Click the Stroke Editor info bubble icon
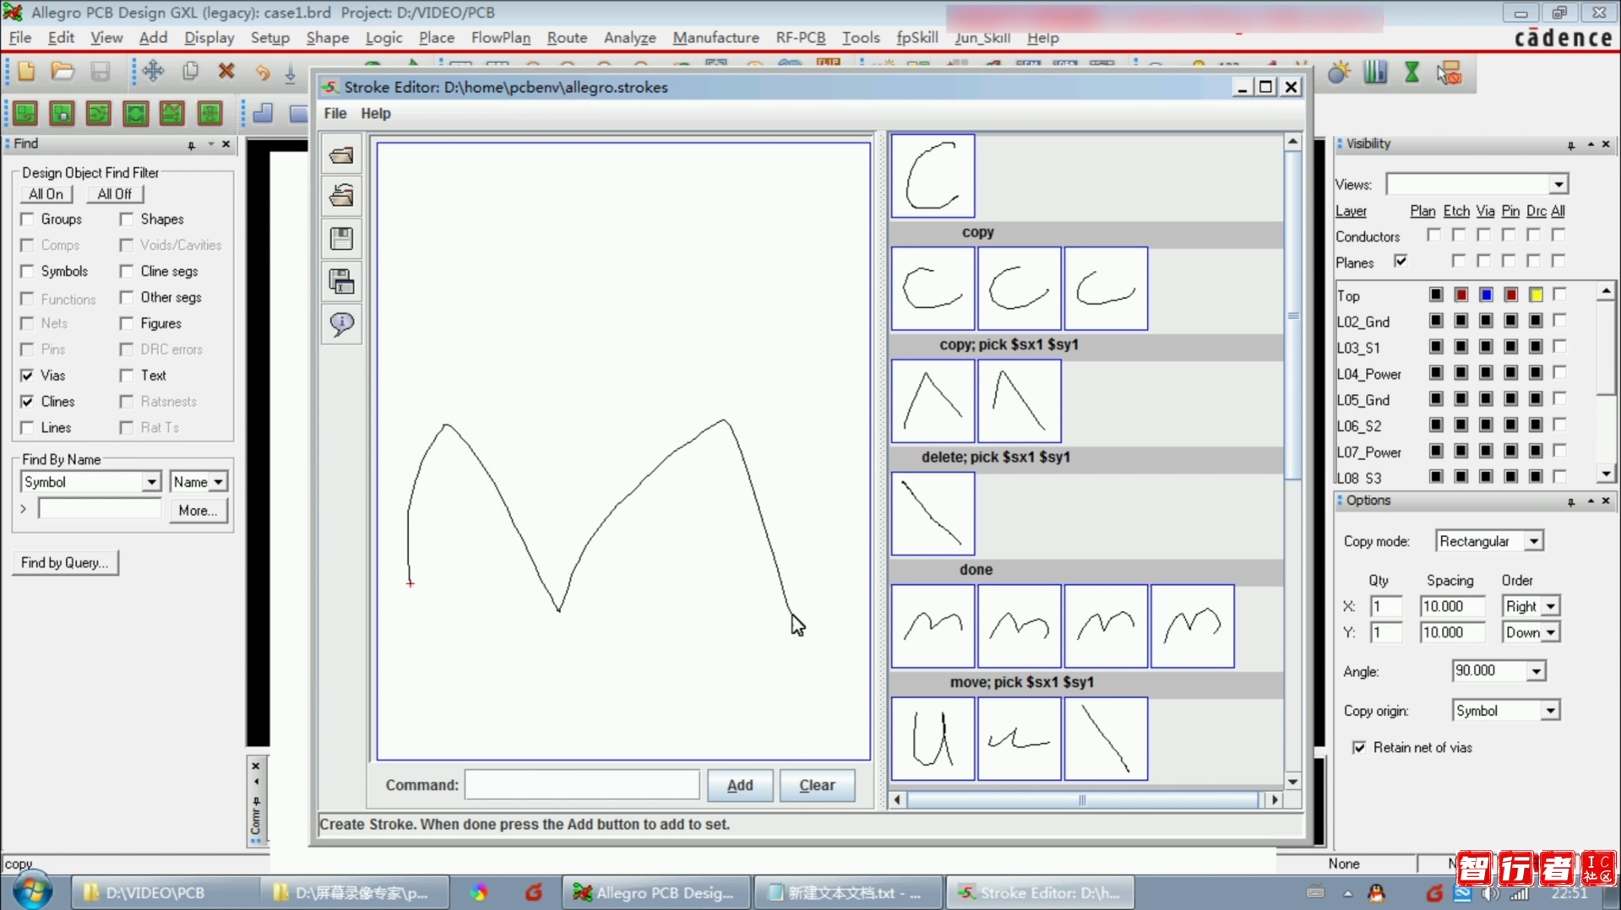This screenshot has width=1621, height=910. pyautogui.click(x=341, y=324)
